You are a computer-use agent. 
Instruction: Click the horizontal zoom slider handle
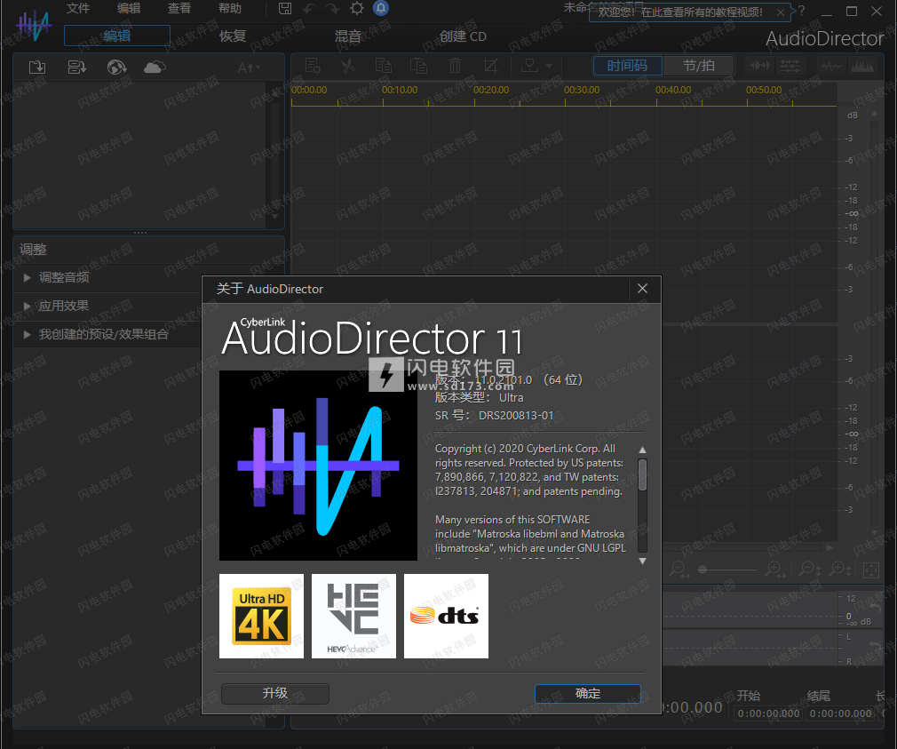[703, 570]
